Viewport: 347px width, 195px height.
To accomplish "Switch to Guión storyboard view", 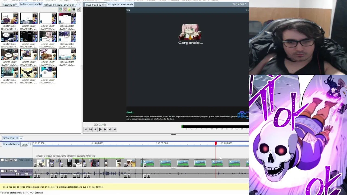I will (x=24, y=145).
